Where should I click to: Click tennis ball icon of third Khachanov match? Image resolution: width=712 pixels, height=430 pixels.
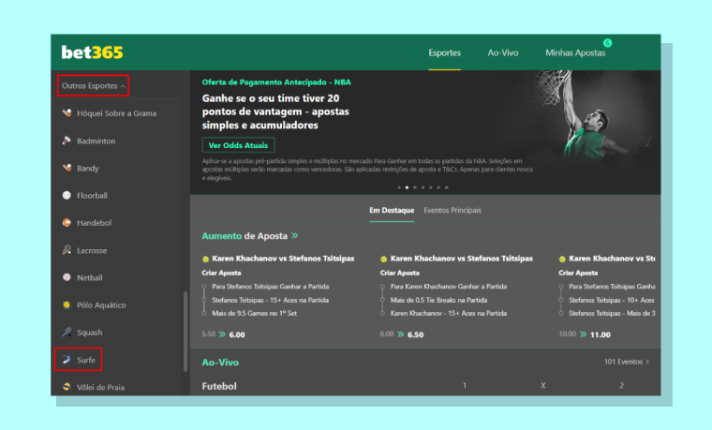562,259
